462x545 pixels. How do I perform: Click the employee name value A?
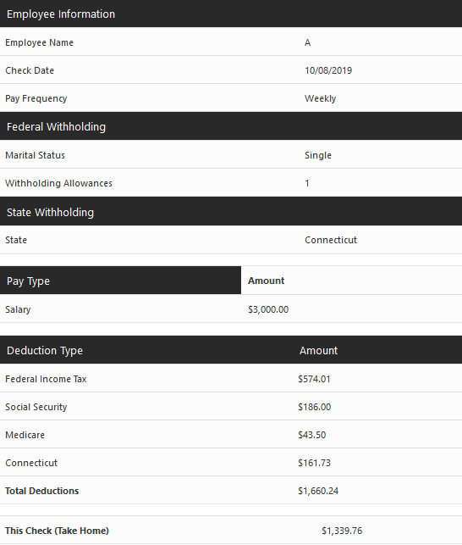[307, 42]
